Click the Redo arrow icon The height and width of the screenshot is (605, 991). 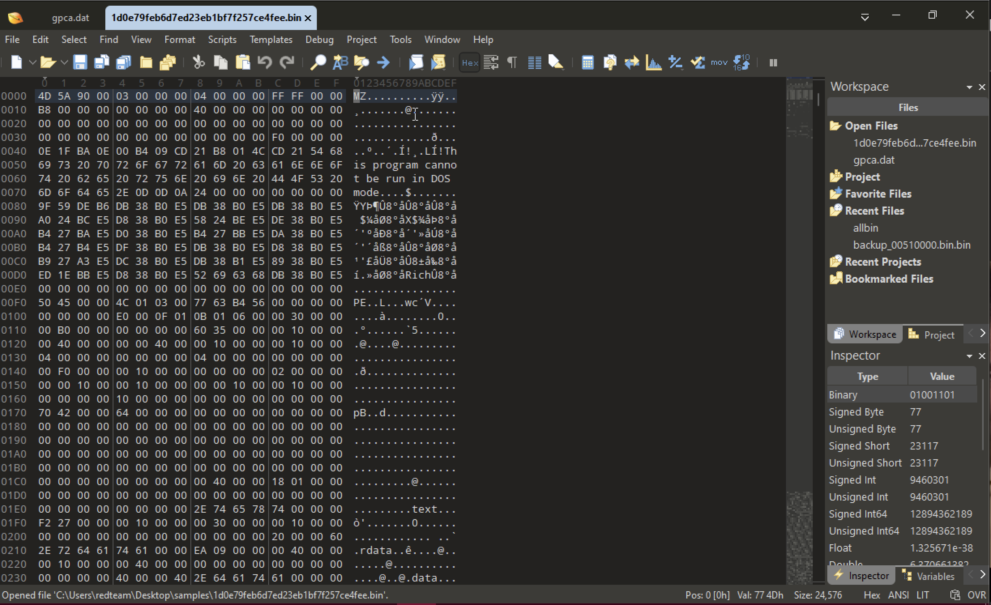[x=287, y=63]
